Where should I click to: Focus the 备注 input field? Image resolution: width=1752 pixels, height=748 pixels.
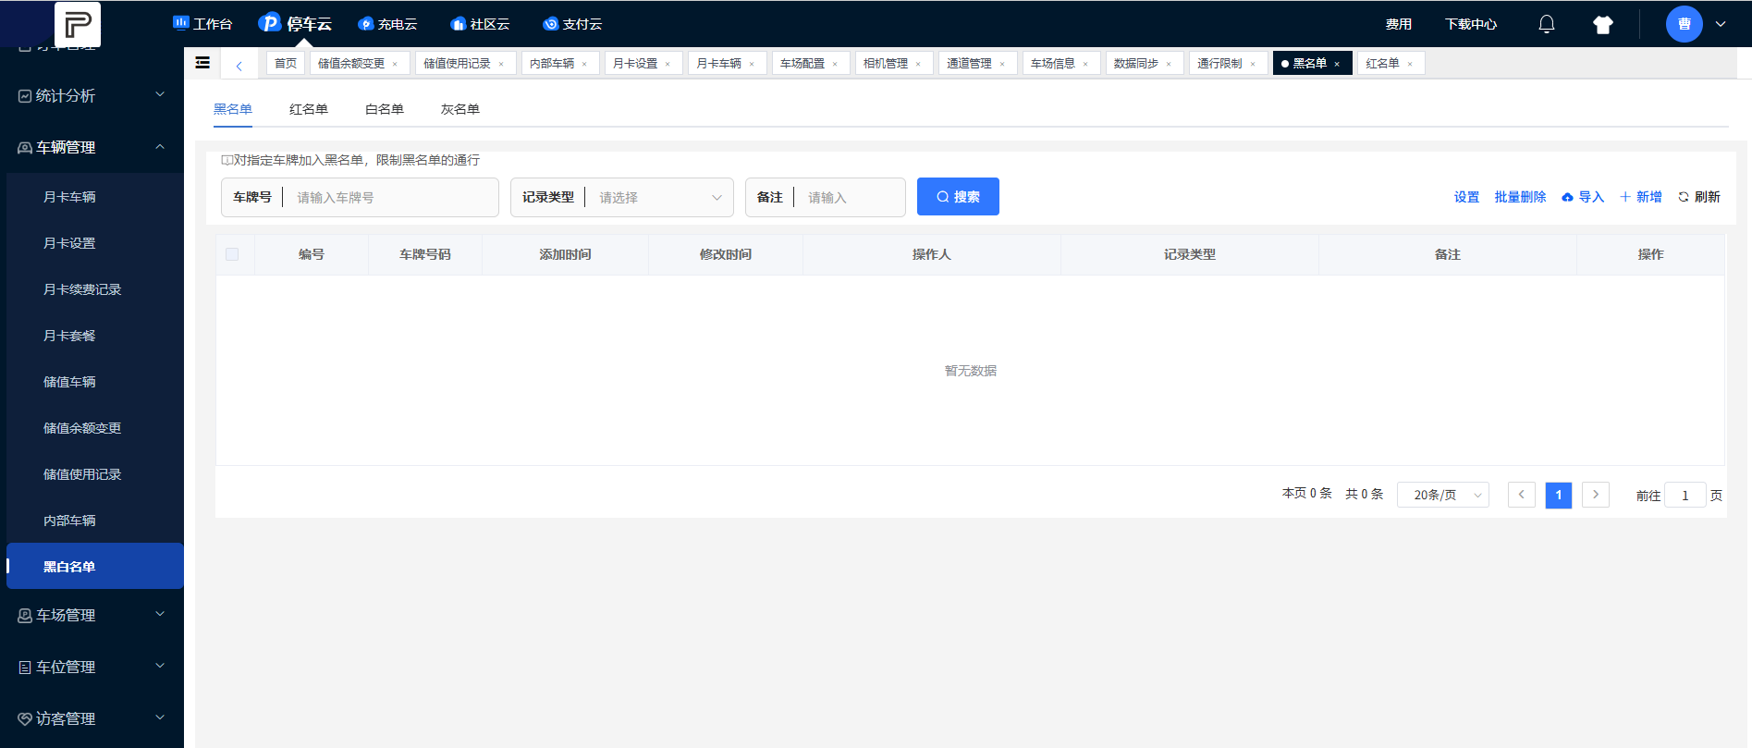click(x=850, y=197)
